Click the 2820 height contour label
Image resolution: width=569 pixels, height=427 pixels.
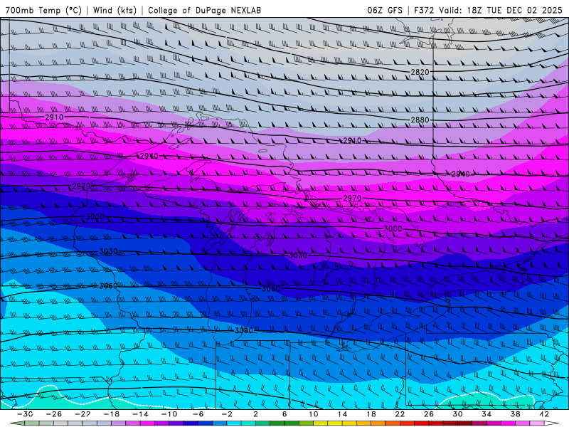(420, 73)
